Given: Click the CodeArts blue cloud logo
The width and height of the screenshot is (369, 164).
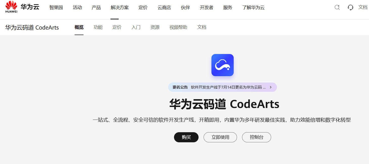Looking at the screenshot, I should [x=223, y=65].
